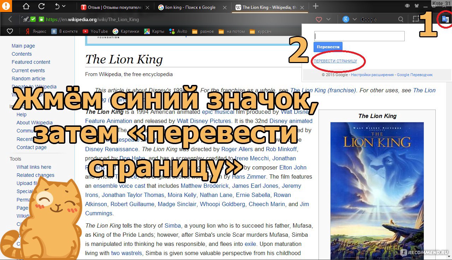Open the Hans Zimmer link

[x=249, y=177]
